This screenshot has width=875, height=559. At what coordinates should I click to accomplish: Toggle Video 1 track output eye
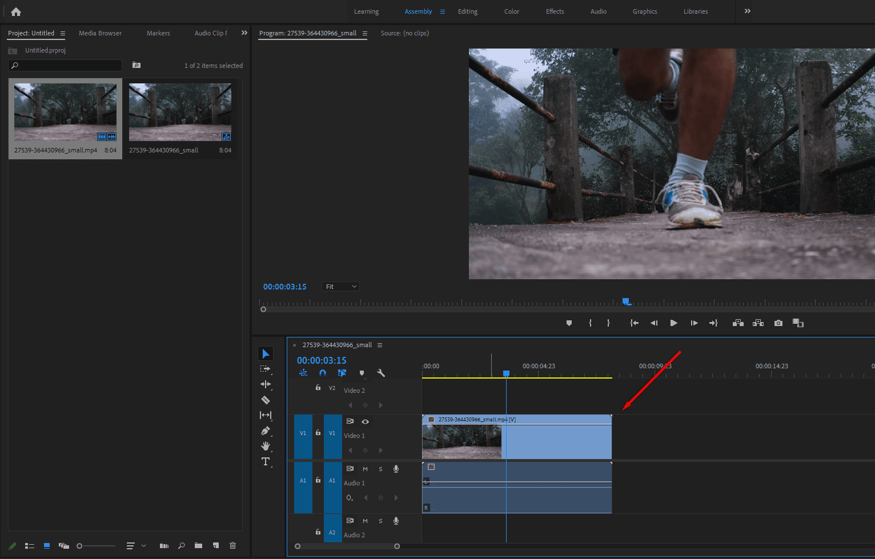point(365,421)
